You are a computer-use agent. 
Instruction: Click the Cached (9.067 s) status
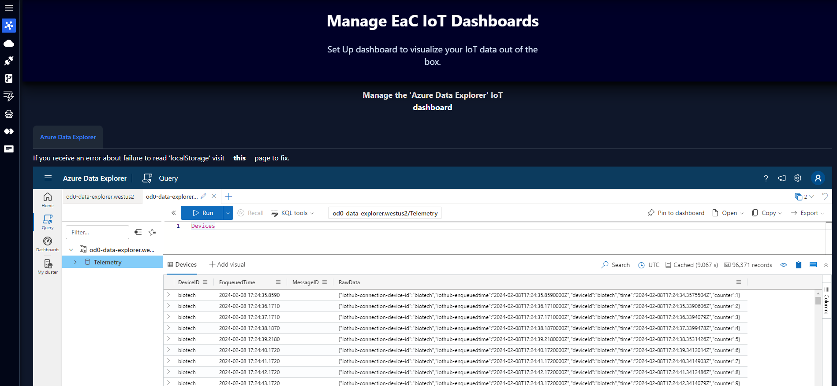pyautogui.click(x=692, y=265)
